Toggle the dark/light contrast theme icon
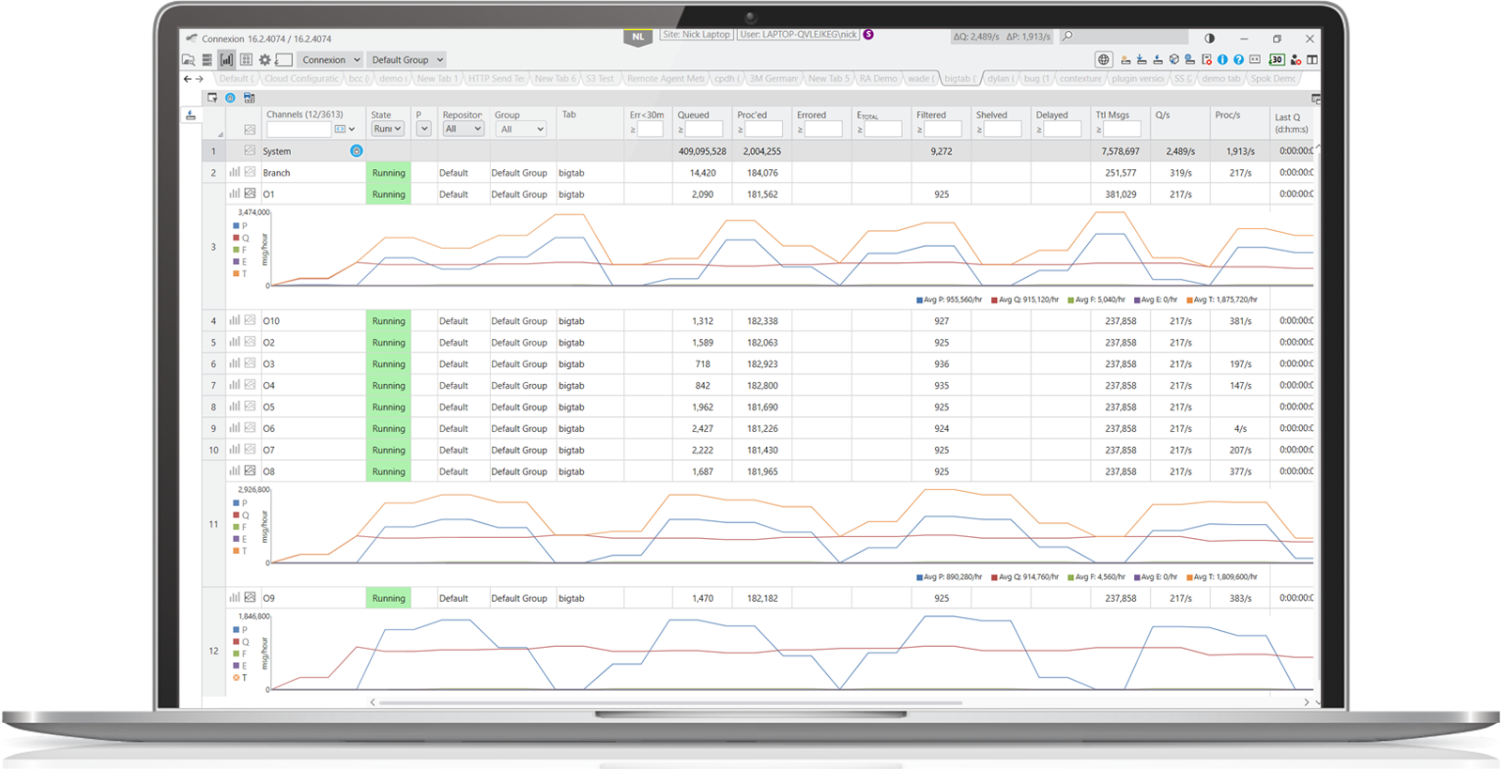Image resolution: width=1502 pixels, height=769 pixels. click(1209, 38)
